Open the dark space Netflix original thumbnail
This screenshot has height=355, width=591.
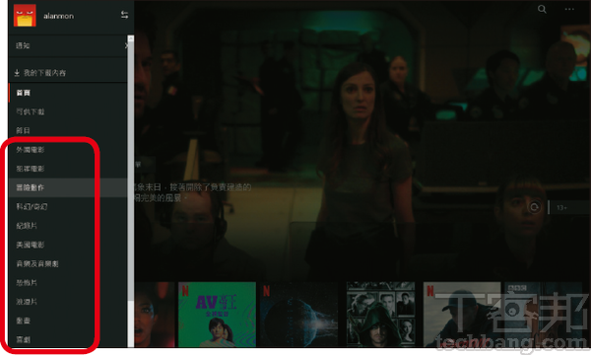[299, 315]
